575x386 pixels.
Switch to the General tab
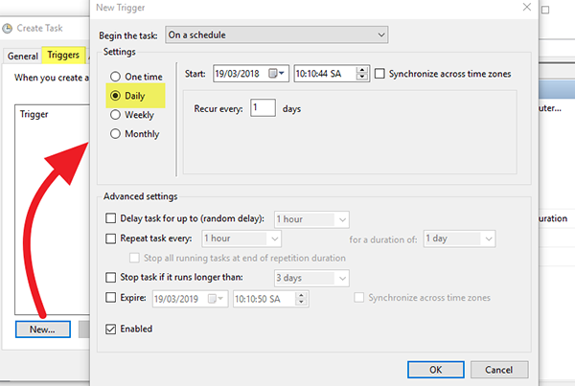23,57
